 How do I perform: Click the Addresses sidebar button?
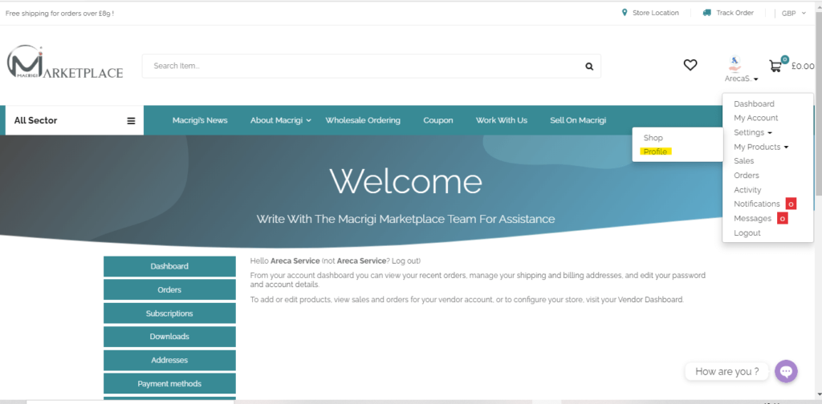pyautogui.click(x=169, y=360)
